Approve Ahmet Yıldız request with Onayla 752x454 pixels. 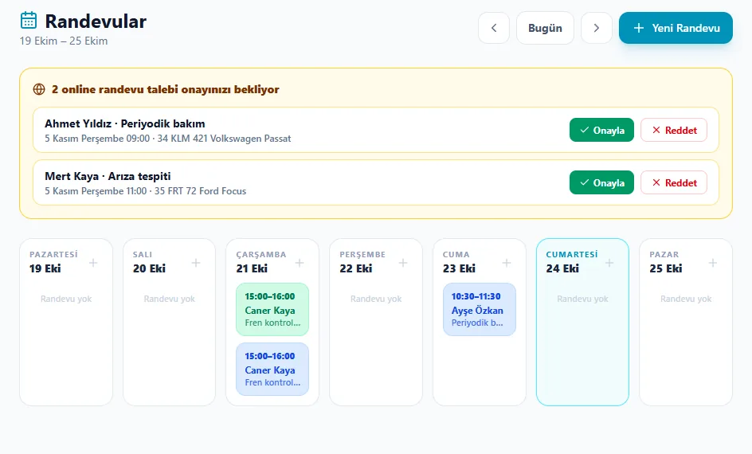coord(601,130)
